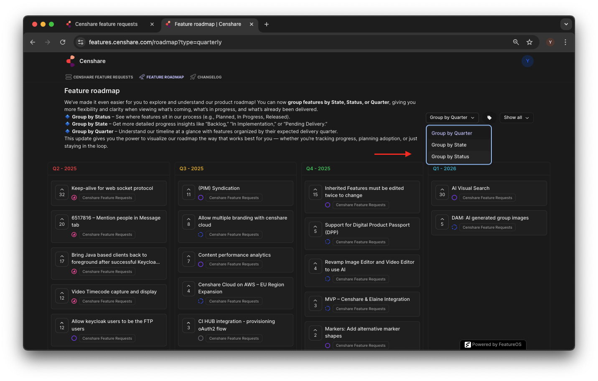The image size is (598, 381).
Task: Click the browser reload icon
Action: 63,42
